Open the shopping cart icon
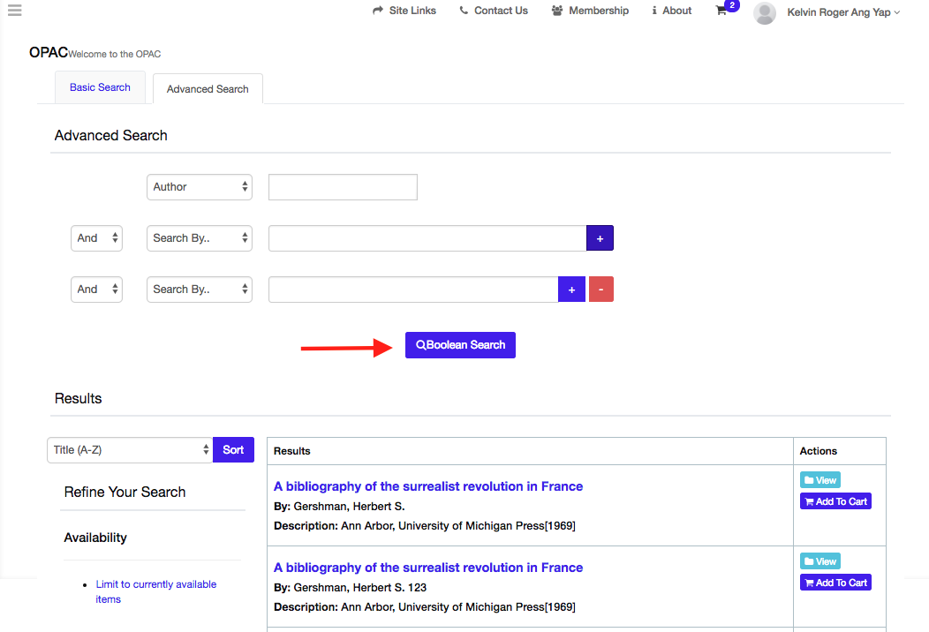 [x=721, y=11]
